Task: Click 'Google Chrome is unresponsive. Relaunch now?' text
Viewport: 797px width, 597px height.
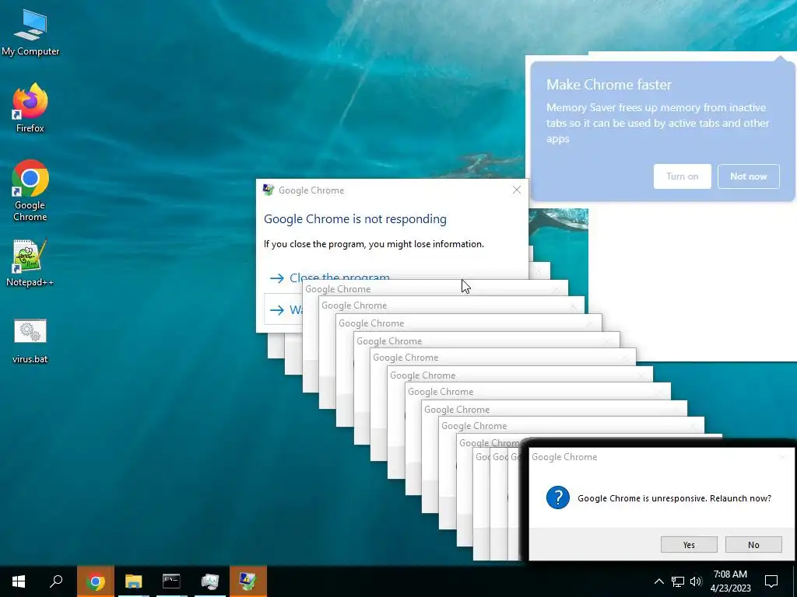Action: pyautogui.click(x=674, y=498)
